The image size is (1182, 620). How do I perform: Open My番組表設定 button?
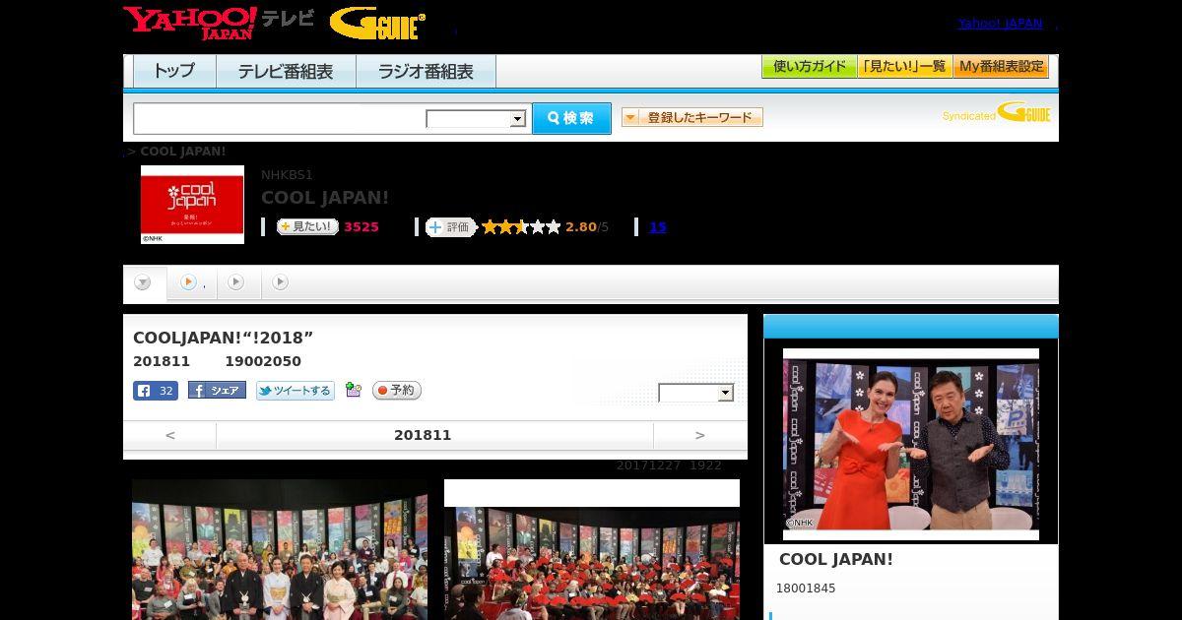tap(1001, 67)
